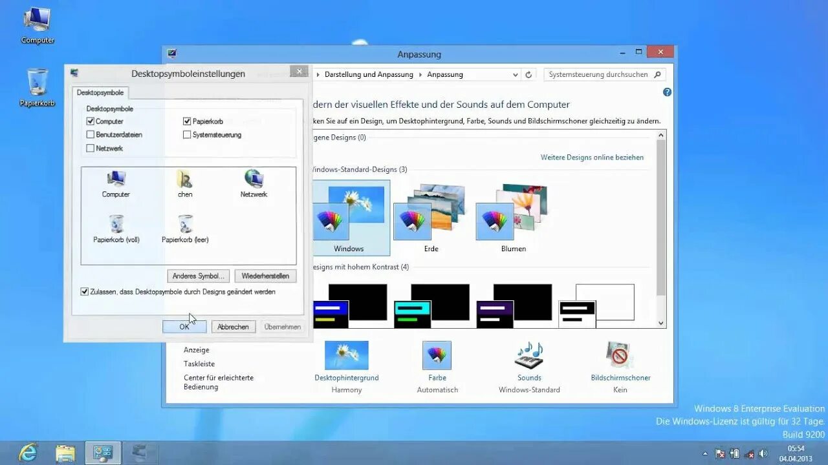
Task: Click the Wiederherstellen button
Action: pos(265,276)
